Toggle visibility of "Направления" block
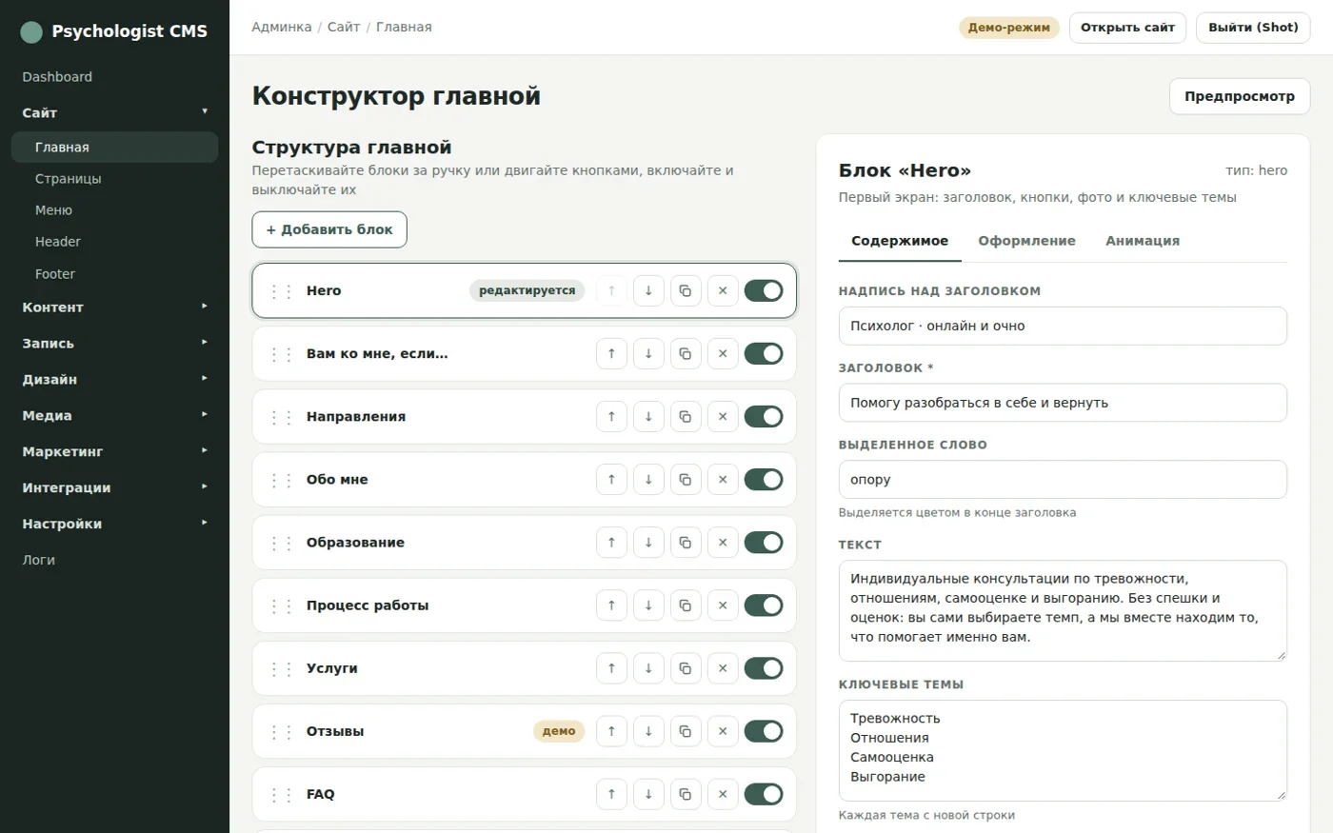The image size is (1333, 833). pyautogui.click(x=764, y=416)
